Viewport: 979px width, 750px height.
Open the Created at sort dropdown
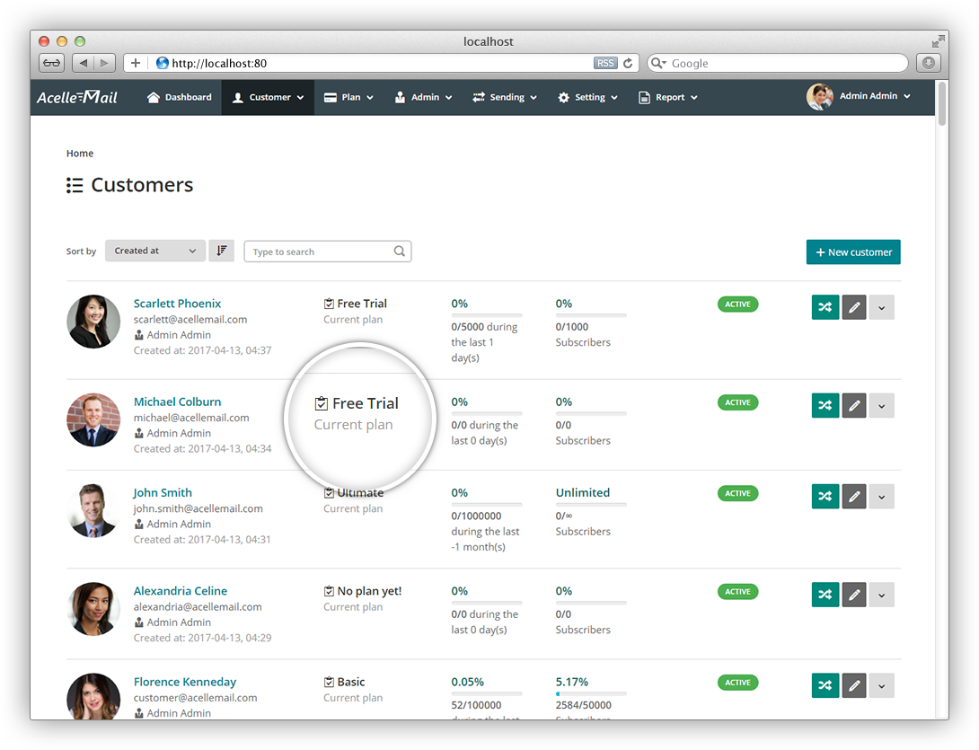click(154, 251)
